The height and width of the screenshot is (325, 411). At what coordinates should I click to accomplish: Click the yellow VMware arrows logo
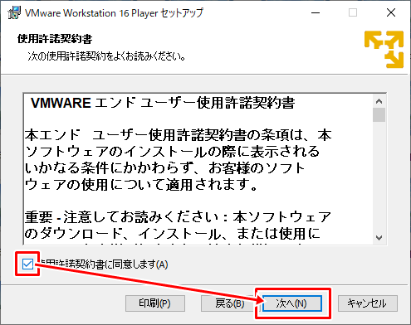(x=384, y=49)
